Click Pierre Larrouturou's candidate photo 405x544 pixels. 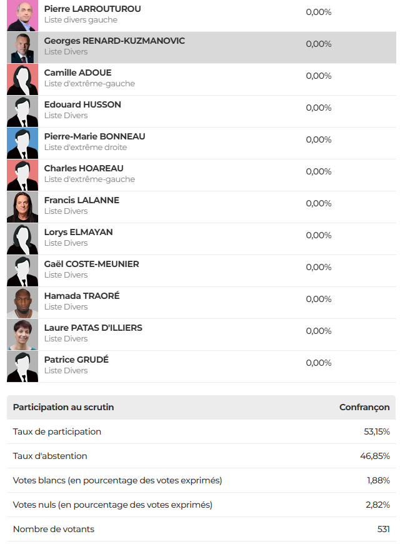pos(22,16)
